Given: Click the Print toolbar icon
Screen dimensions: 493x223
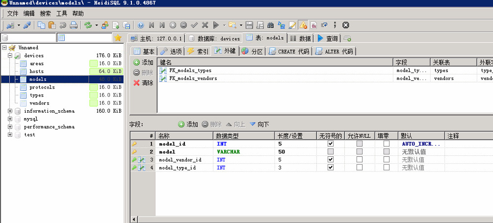Looking at the screenshot, I should 73,25.
